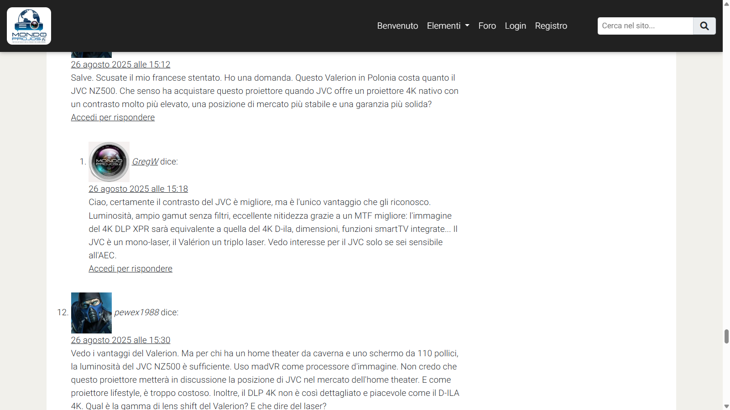
Task: Click the Mondo Projos logo
Action: pos(29,26)
